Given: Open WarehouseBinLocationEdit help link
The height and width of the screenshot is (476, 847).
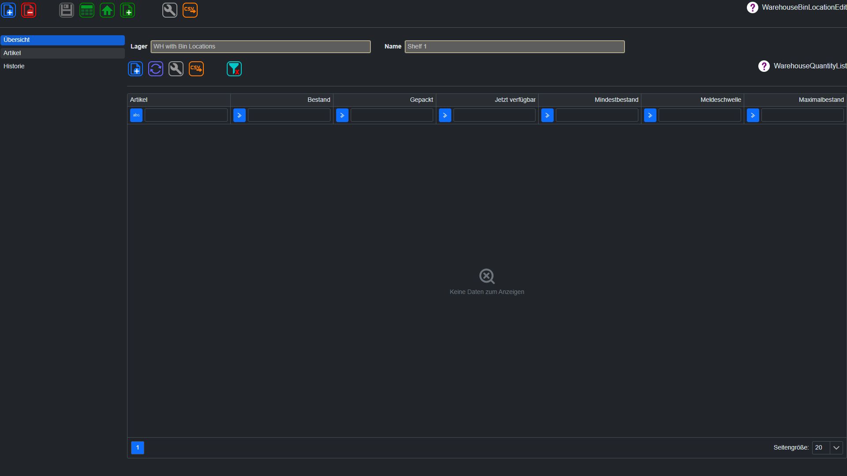Looking at the screenshot, I should (797, 7).
